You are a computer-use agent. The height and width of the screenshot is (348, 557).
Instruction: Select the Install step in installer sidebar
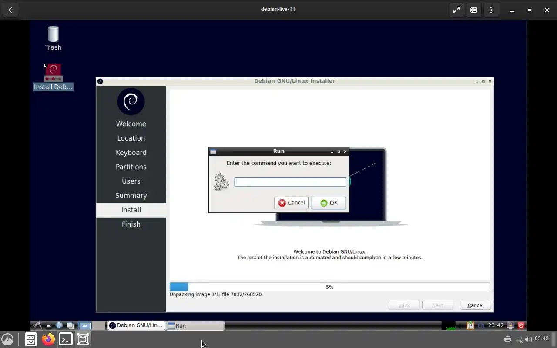pos(131,210)
